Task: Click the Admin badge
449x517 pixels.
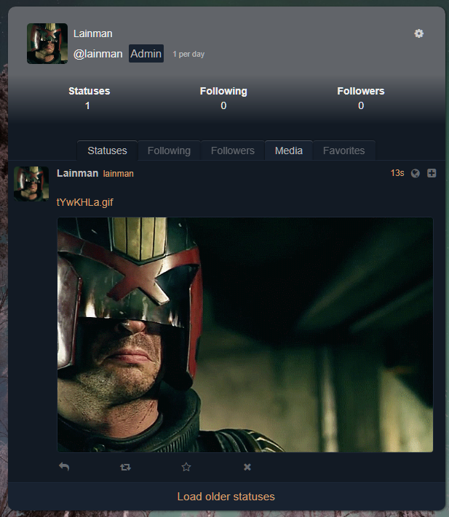Action: coord(146,53)
